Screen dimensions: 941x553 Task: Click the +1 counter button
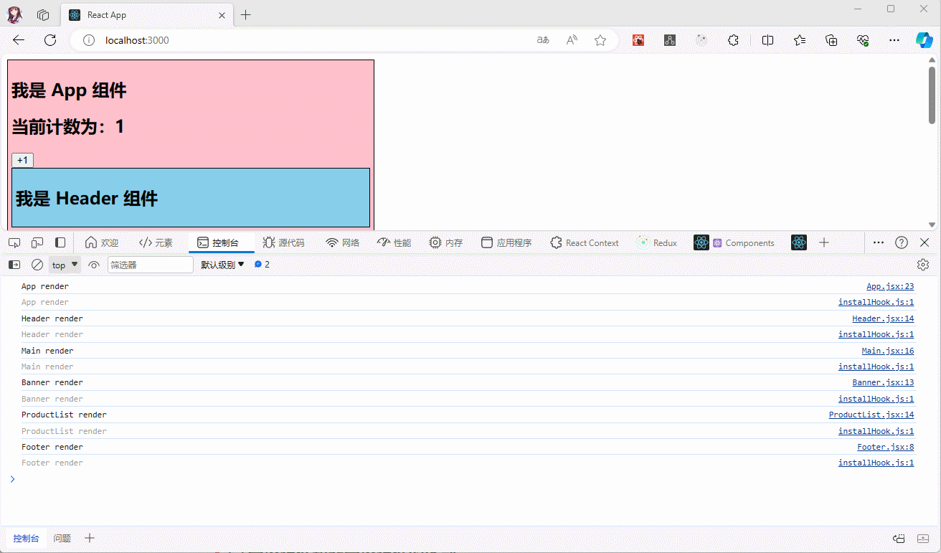click(x=22, y=160)
